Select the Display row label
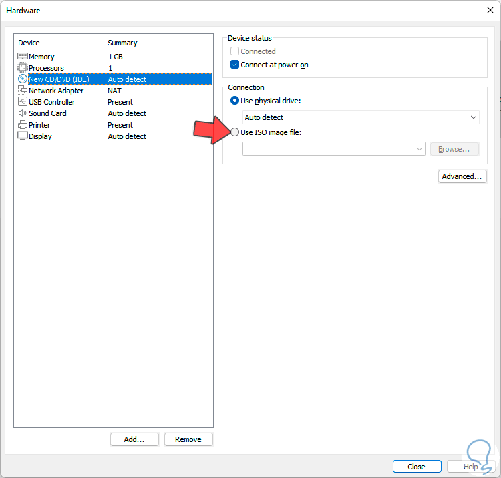501x478 pixels. tap(40, 136)
